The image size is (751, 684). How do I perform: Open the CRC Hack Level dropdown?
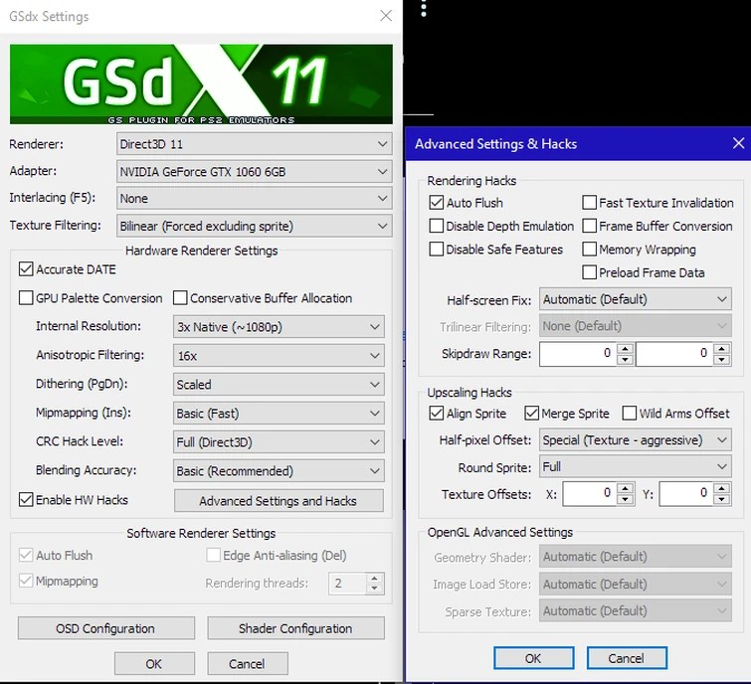pyautogui.click(x=279, y=441)
